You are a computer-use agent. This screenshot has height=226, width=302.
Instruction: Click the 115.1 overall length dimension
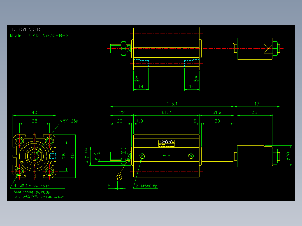172,104
